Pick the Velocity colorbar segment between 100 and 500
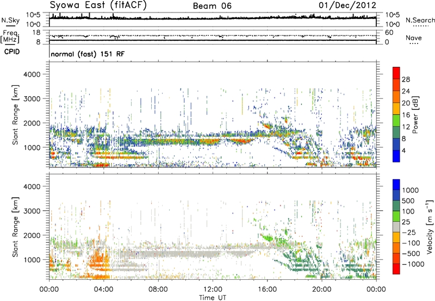Image resolution: width=435 pixels, height=301 pixels. (x=396, y=206)
